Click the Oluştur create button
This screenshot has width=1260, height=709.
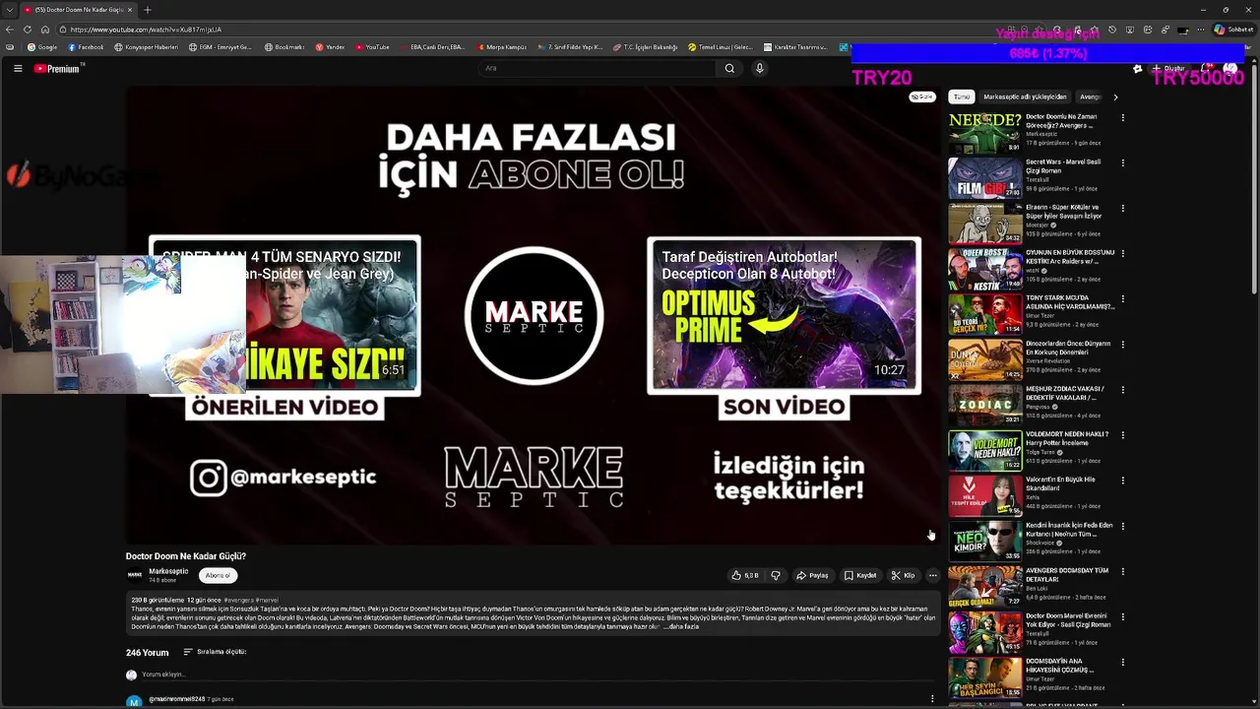pos(1168,69)
